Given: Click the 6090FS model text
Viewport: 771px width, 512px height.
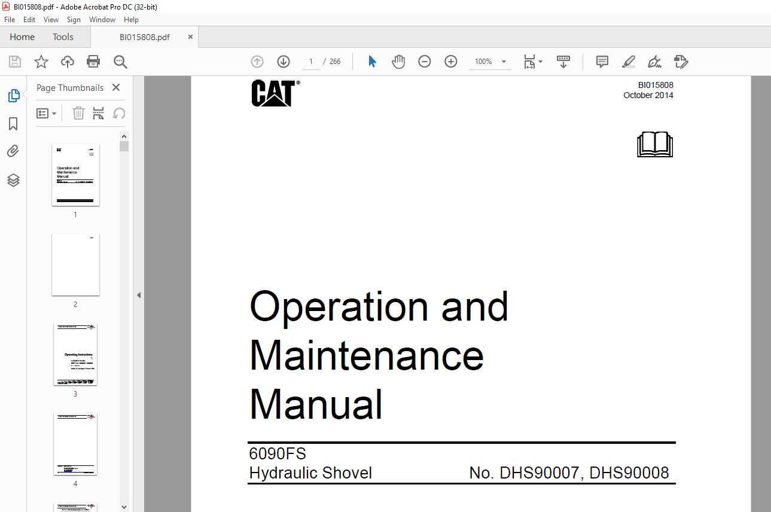Looking at the screenshot, I should (278, 453).
